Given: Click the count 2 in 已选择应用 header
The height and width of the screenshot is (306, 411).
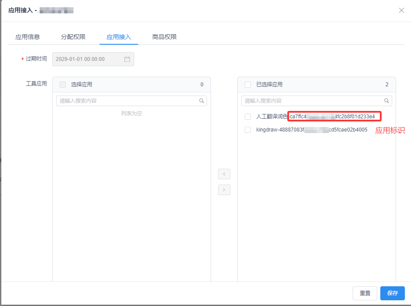Looking at the screenshot, I should click(387, 85).
